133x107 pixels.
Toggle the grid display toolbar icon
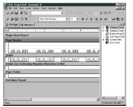click(96, 13)
